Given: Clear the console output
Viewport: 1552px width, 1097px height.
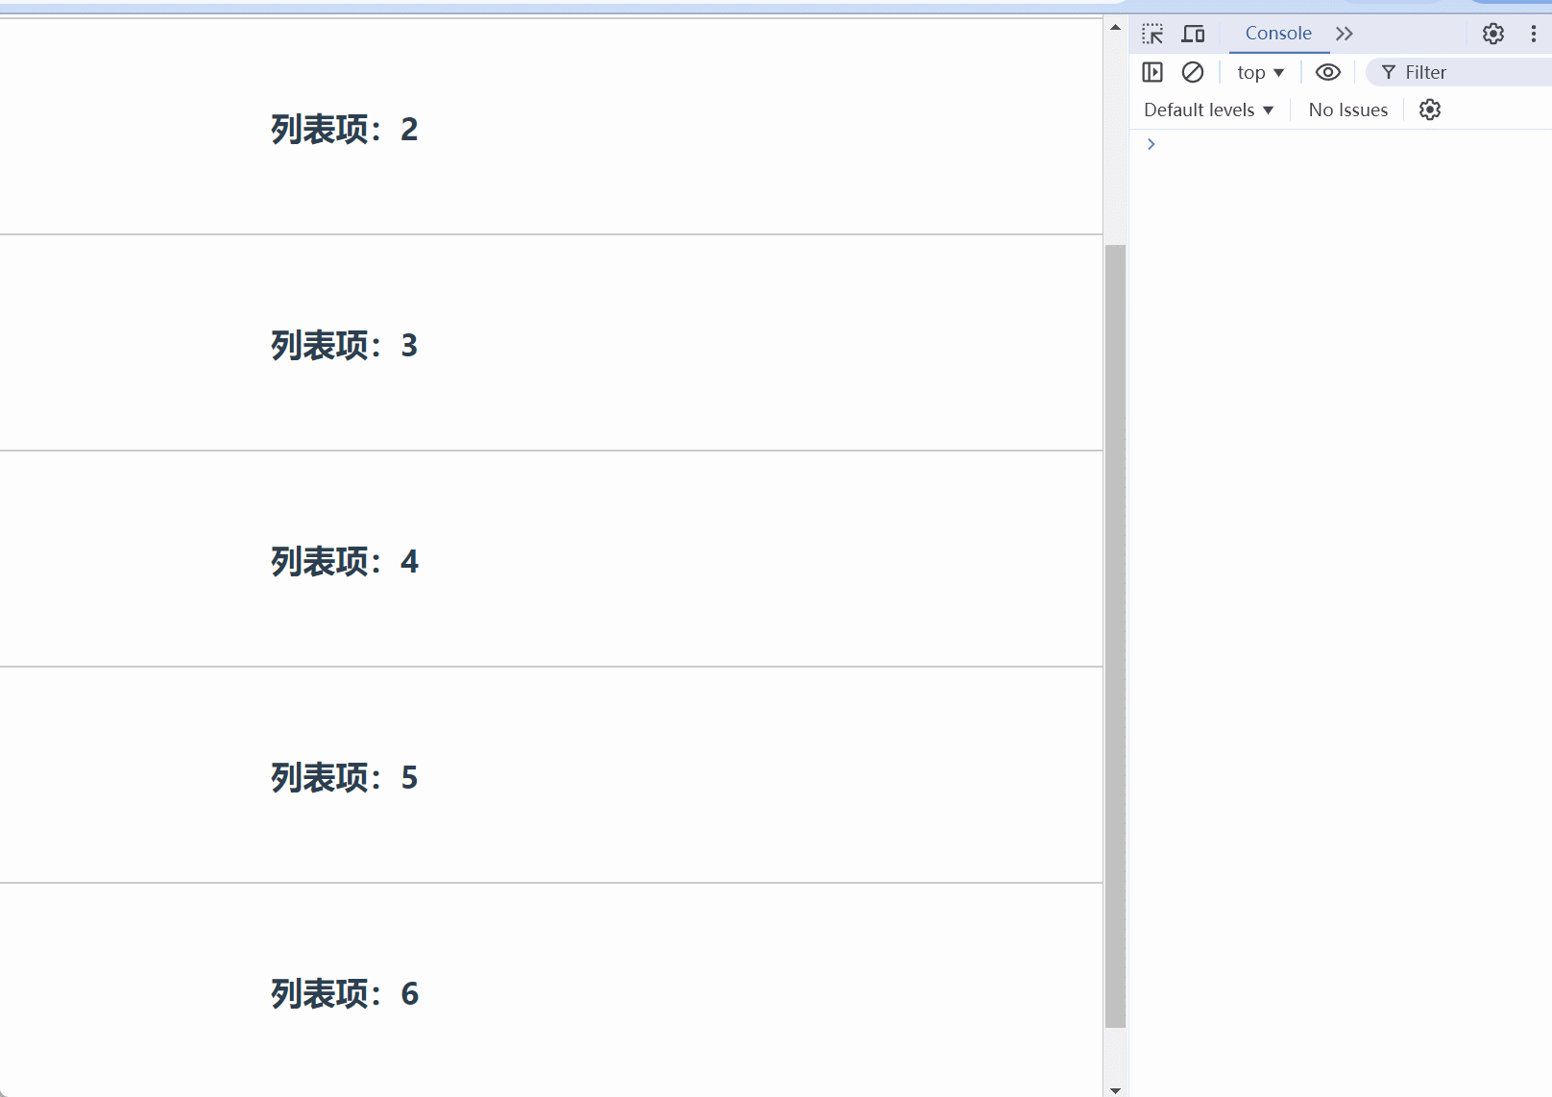Looking at the screenshot, I should pyautogui.click(x=1193, y=71).
